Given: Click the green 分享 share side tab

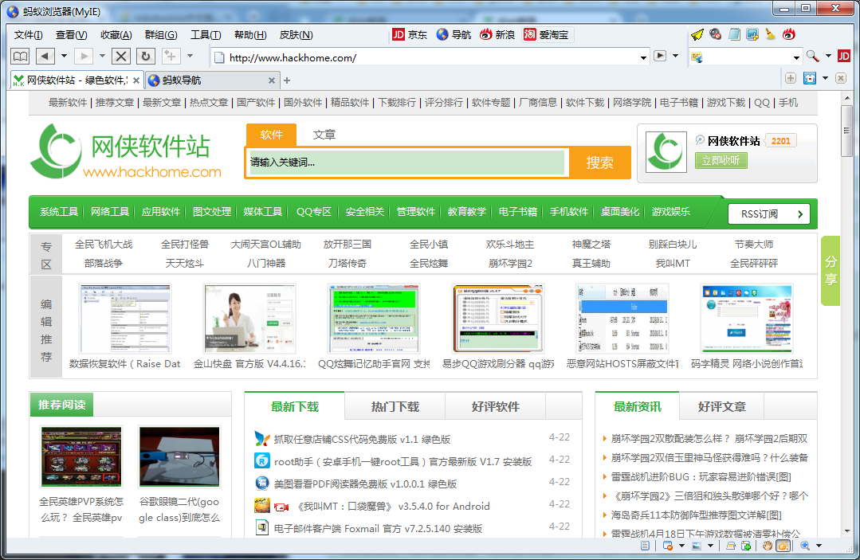Looking at the screenshot, I should point(831,271).
